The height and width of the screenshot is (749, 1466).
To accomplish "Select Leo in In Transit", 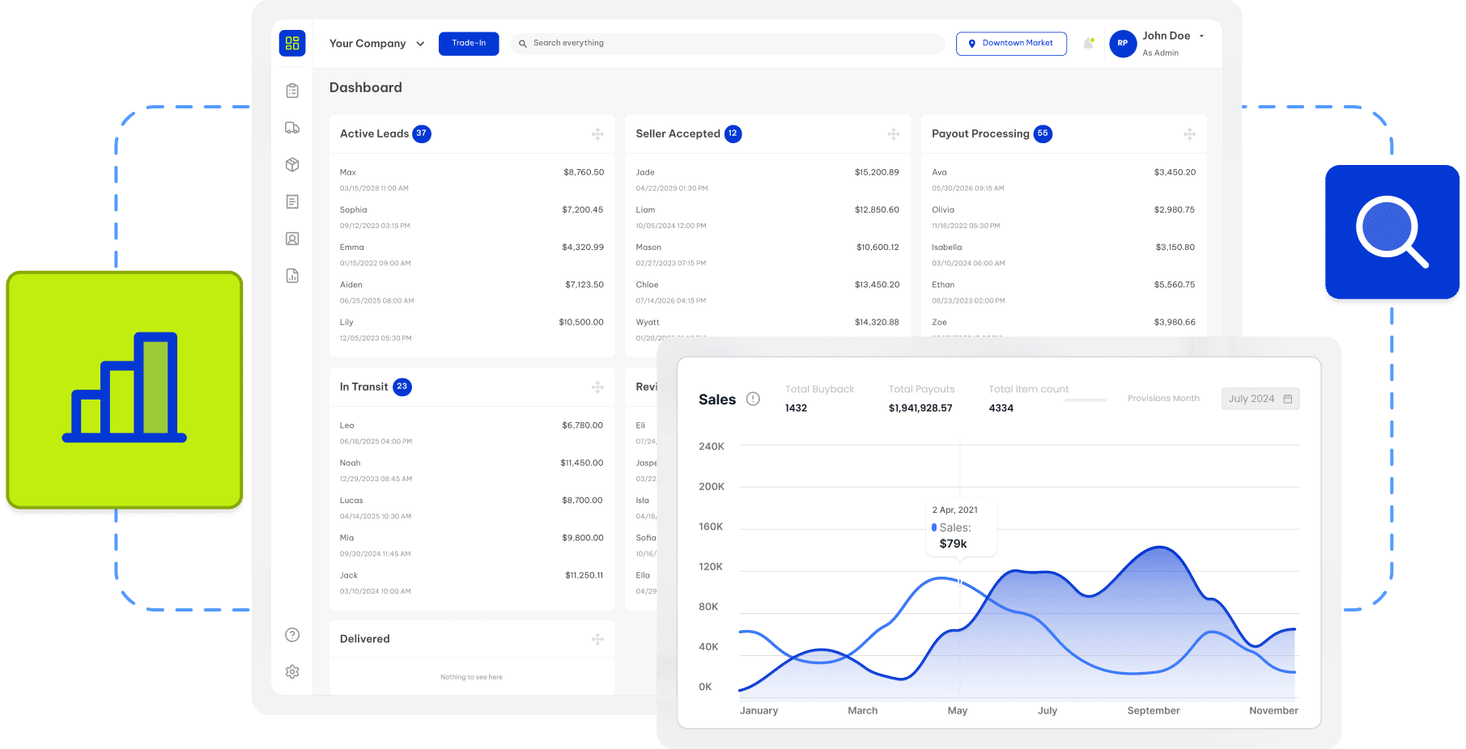I will click(x=472, y=434).
